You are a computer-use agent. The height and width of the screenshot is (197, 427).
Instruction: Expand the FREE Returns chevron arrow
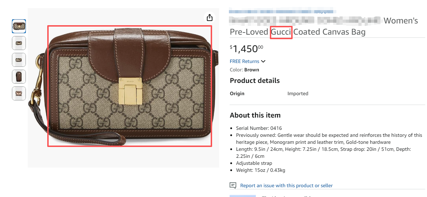coord(263,61)
